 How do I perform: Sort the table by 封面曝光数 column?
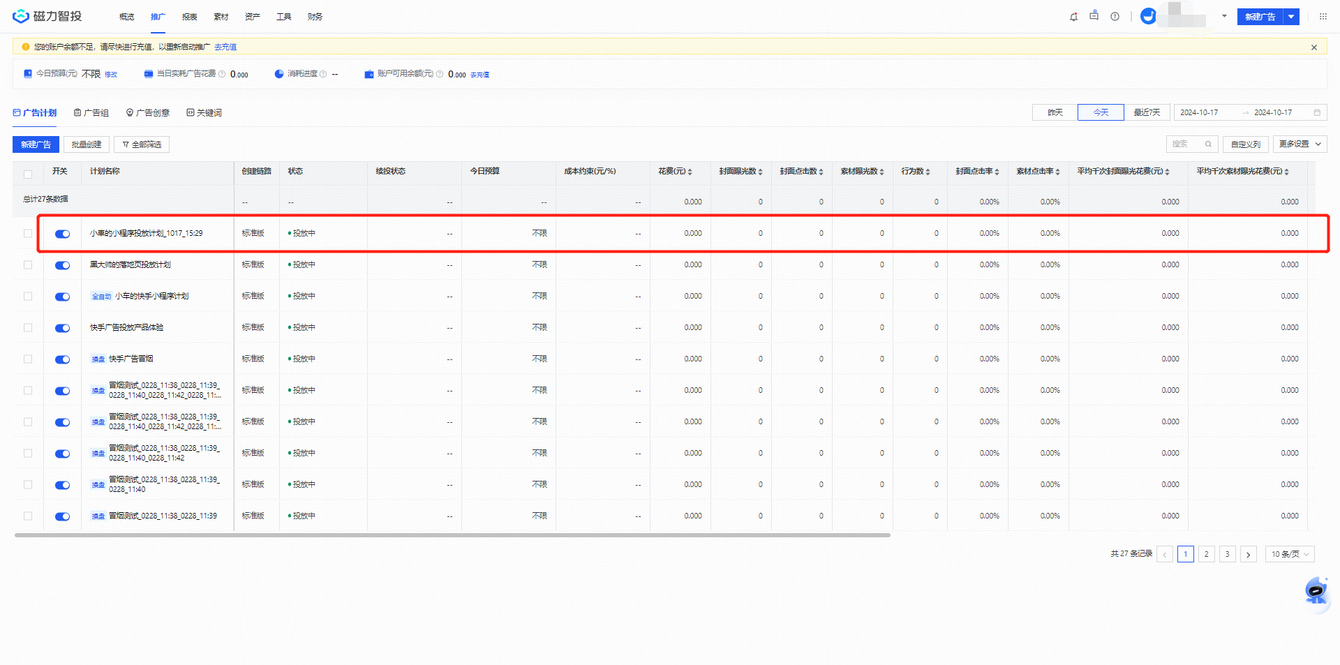pyautogui.click(x=760, y=172)
